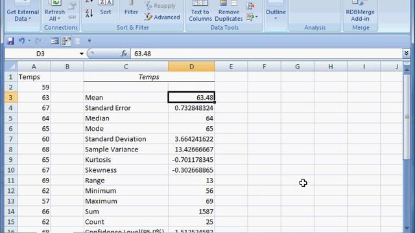Launch Text to Columns wizard
Viewport: 415px width, 233px height.
click(200, 11)
